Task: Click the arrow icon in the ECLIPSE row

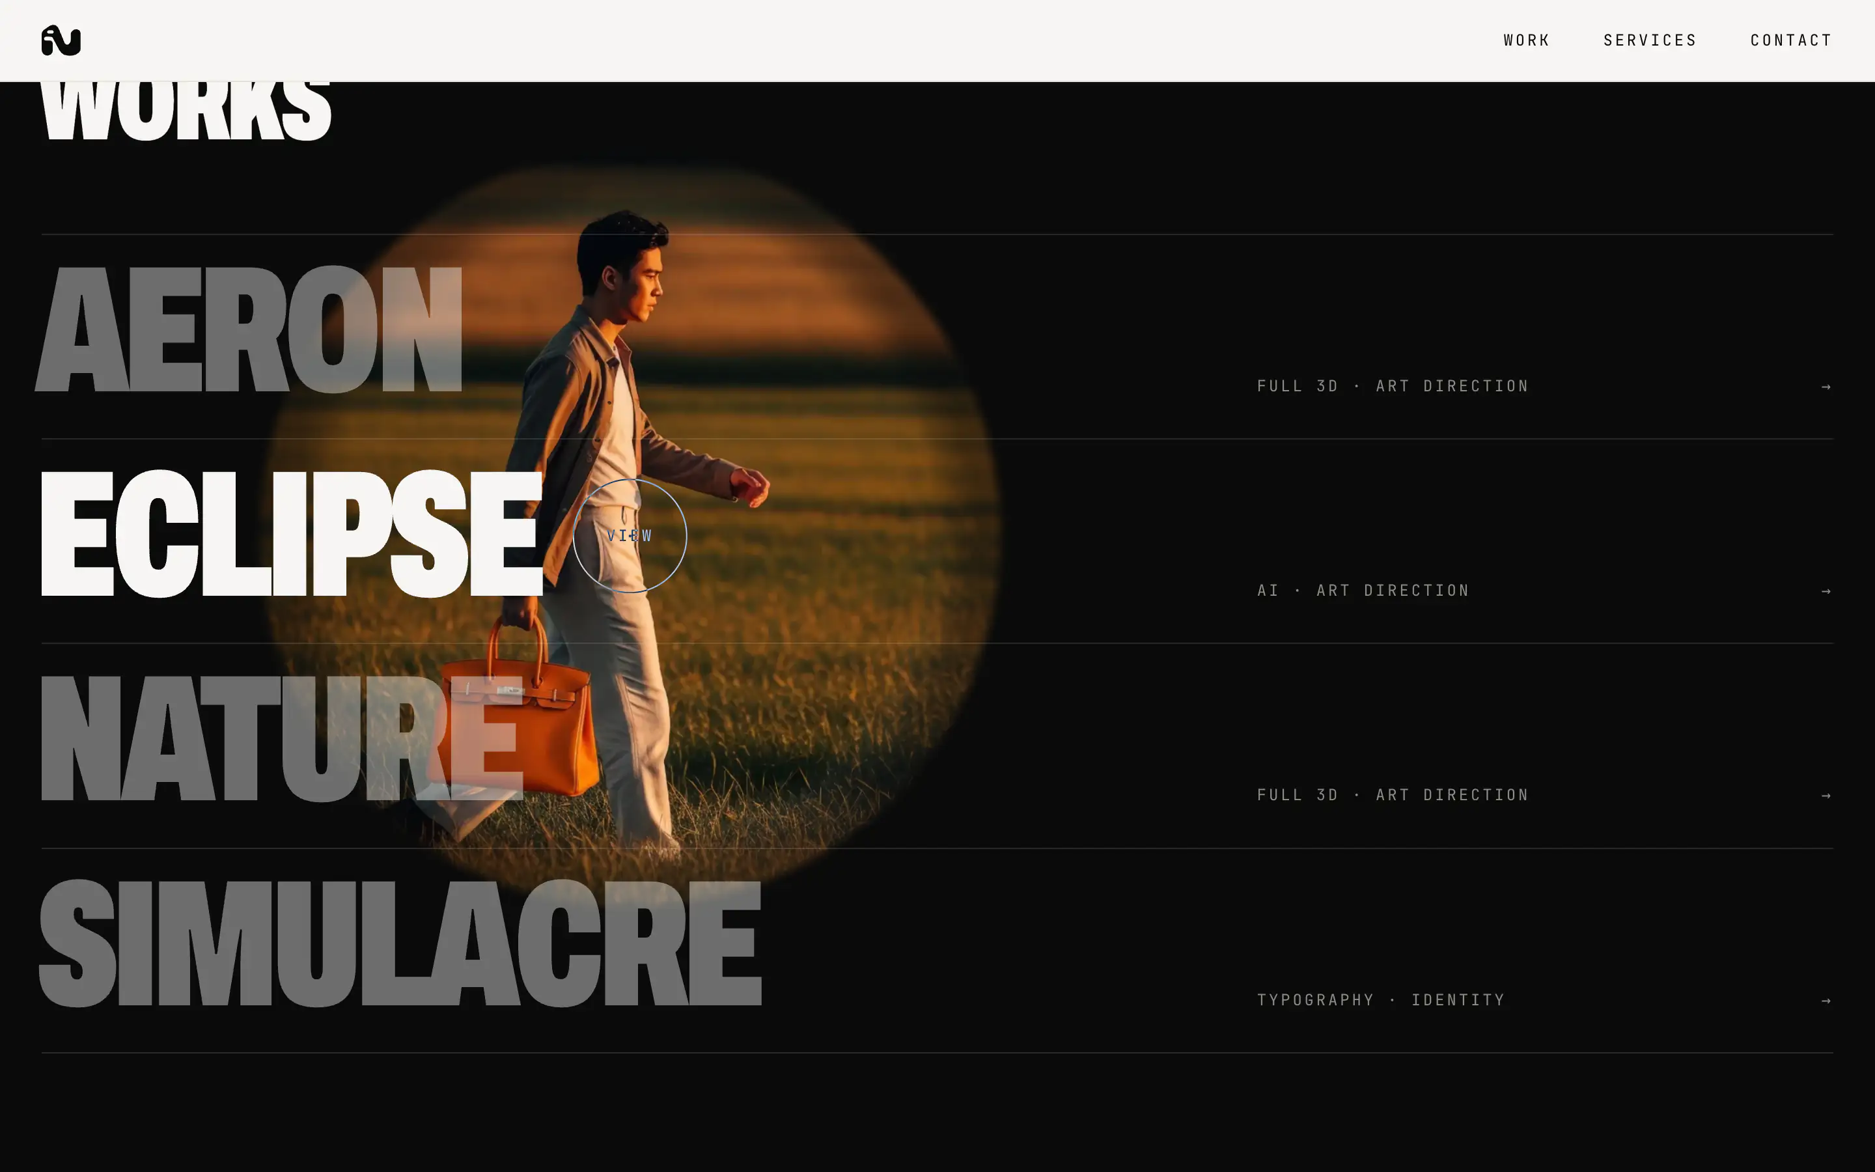Action: coord(1826,591)
